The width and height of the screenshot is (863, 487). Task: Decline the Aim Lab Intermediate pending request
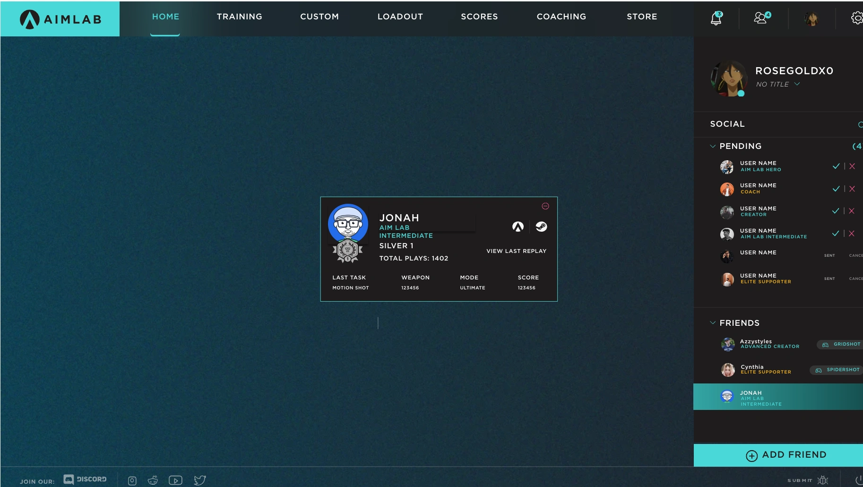point(852,233)
